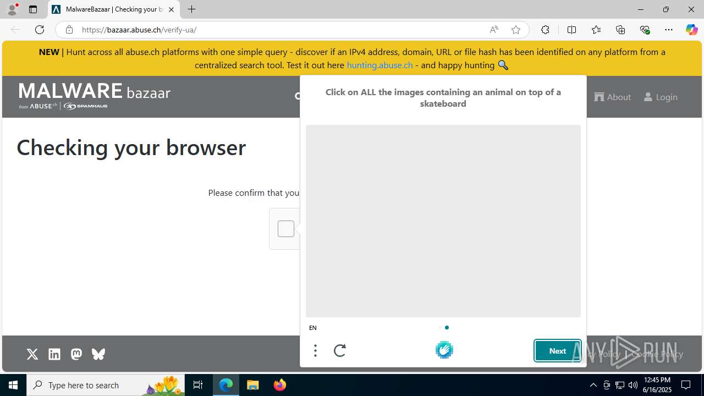Open File Explorer from taskbar

click(x=253, y=385)
